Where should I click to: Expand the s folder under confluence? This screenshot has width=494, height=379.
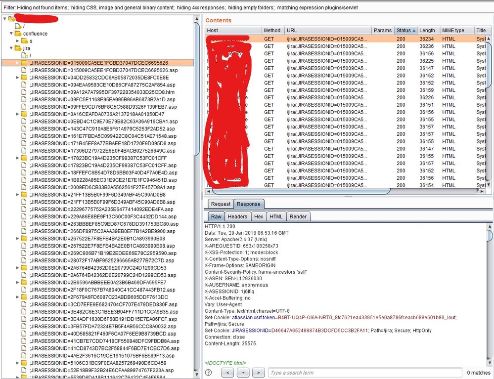[18, 41]
